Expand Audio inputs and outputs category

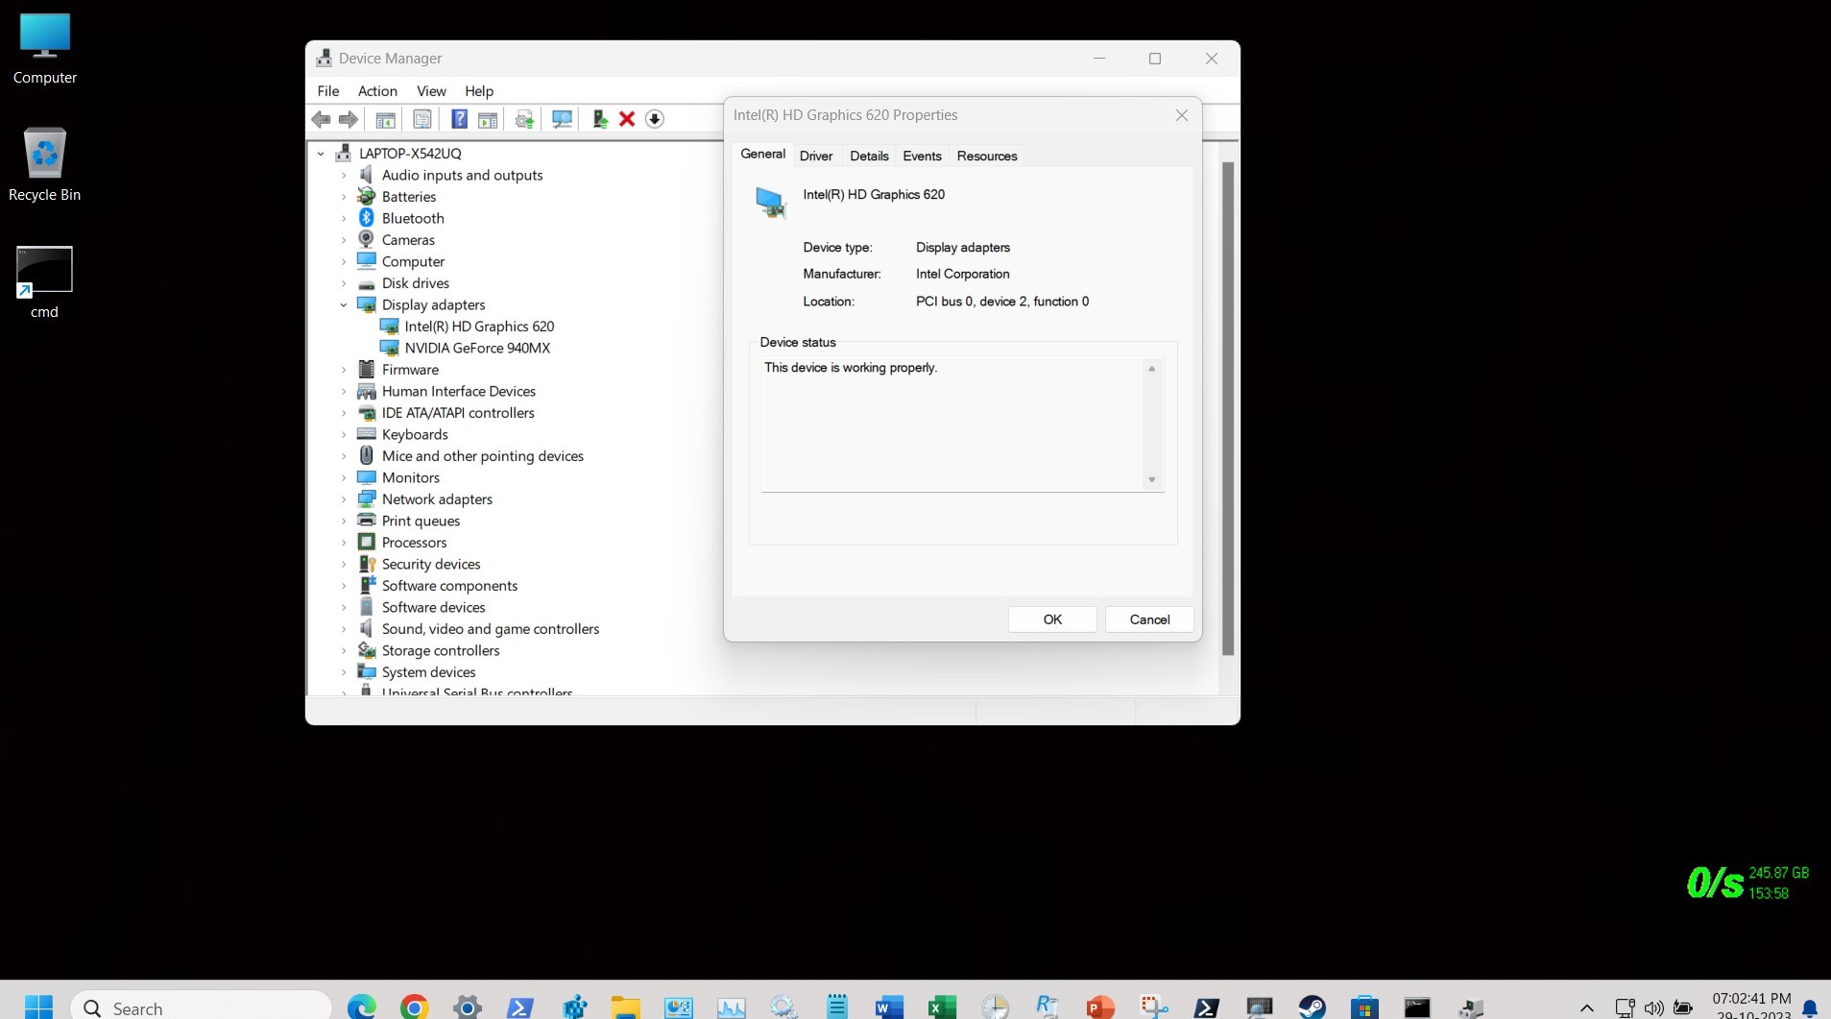[344, 175]
